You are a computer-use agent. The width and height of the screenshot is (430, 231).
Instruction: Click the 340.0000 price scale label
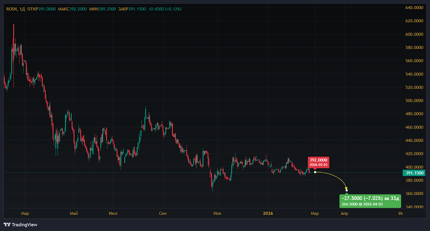coord(415,207)
